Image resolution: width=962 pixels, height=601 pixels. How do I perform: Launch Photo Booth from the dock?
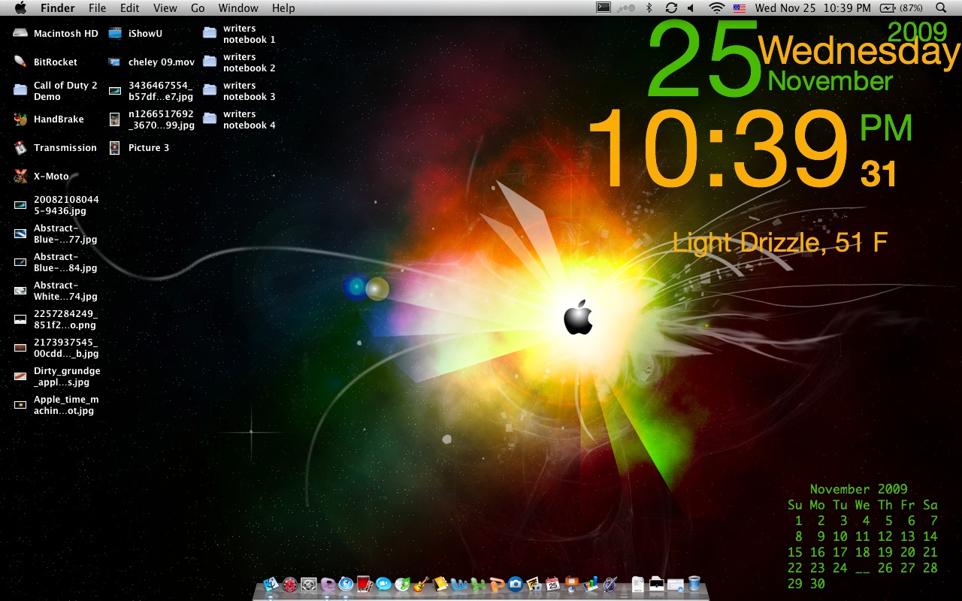364,584
